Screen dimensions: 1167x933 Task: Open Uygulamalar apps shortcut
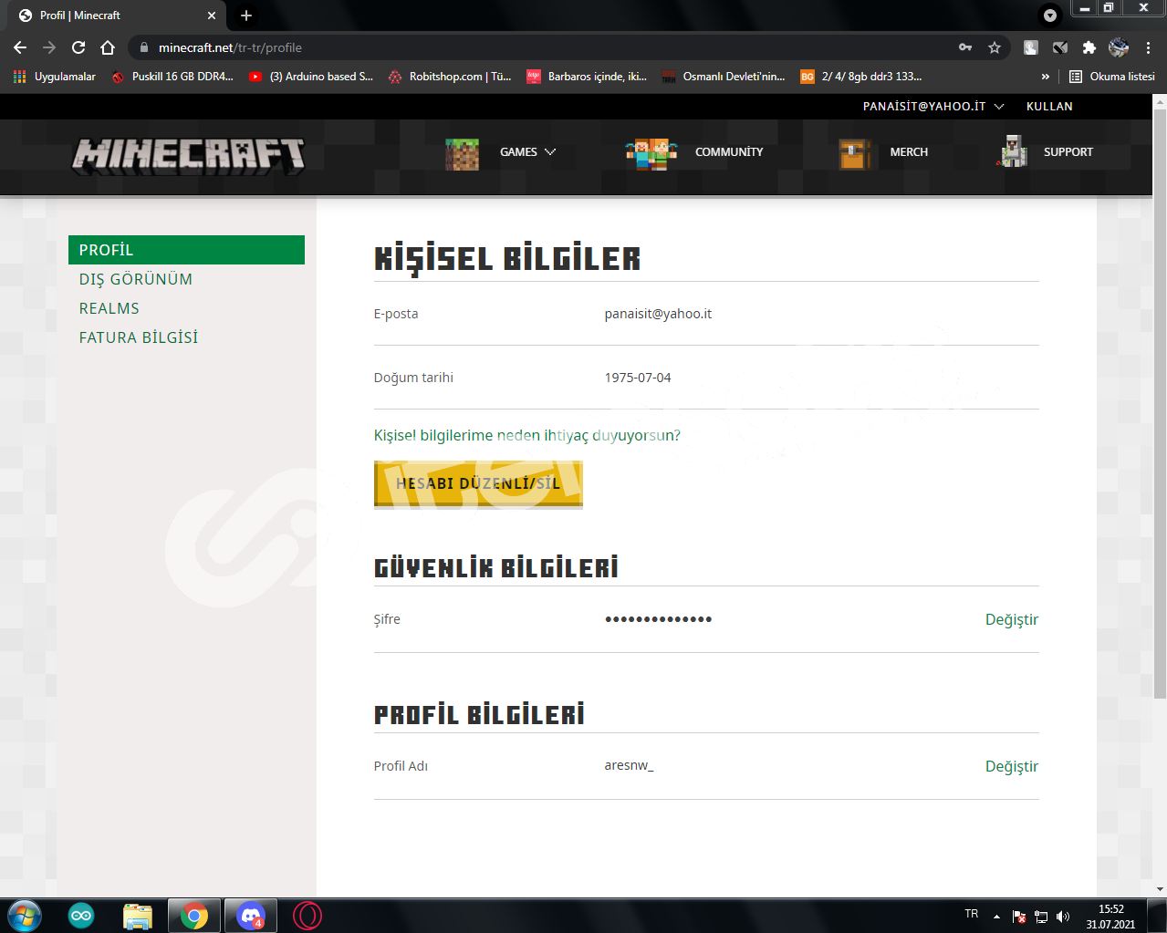(55, 77)
